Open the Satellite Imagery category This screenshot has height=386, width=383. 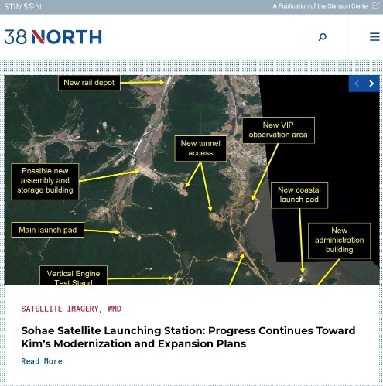coord(61,309)
